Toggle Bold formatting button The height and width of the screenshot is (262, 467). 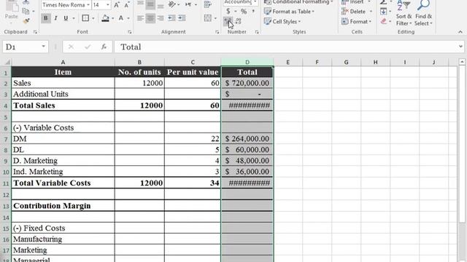click(45, 18)
